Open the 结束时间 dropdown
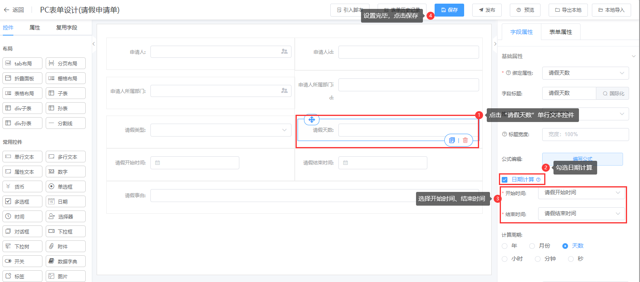 (x=581, y=214)
